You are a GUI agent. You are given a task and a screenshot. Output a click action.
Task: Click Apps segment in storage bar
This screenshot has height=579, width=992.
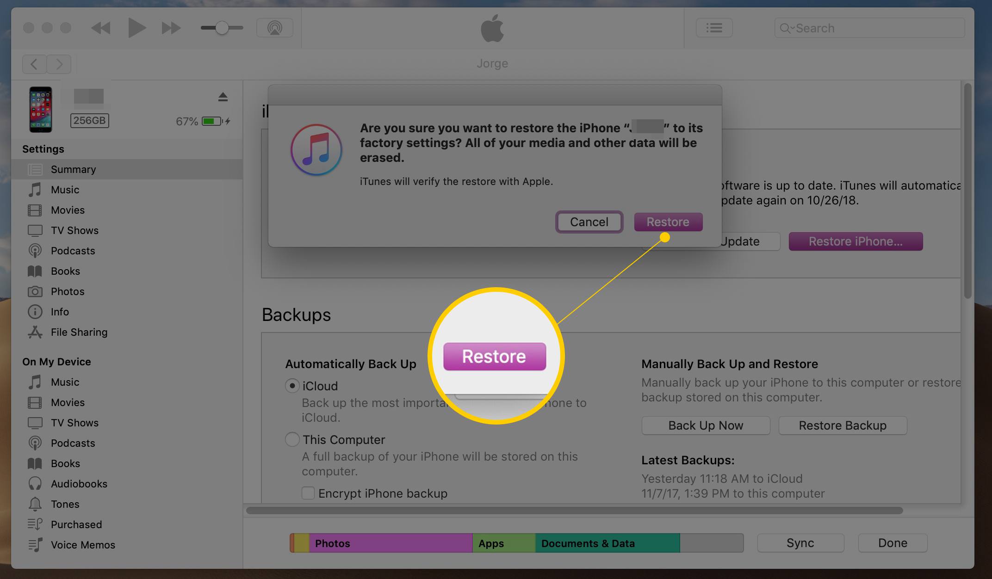[x=504, y=543]
